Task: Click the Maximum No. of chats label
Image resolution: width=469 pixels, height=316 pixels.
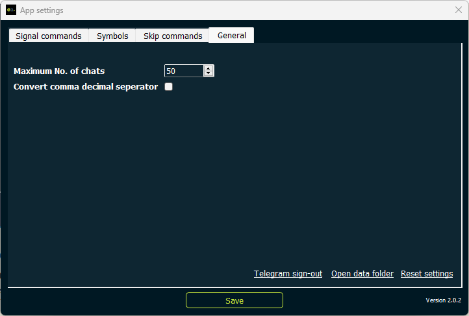Action: (59, 71)
